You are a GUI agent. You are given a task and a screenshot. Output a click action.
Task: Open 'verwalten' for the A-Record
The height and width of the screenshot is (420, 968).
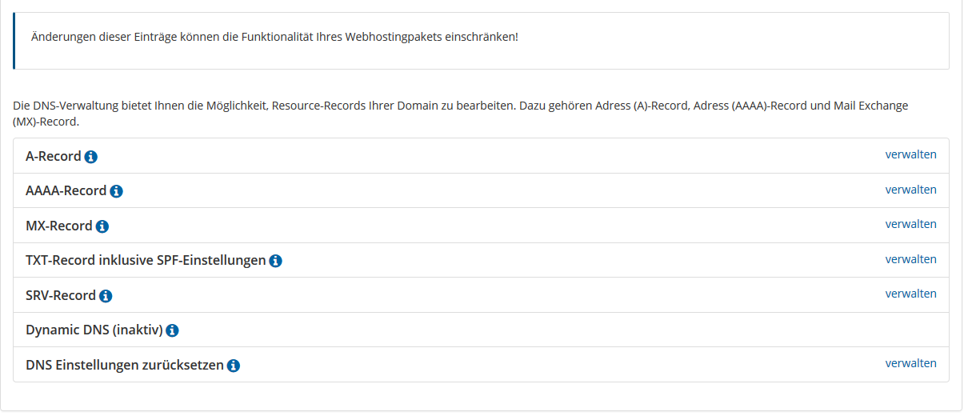click(910, 154)
